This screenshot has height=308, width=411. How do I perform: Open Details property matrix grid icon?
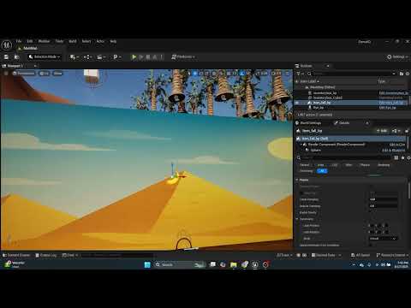point(396,157)
